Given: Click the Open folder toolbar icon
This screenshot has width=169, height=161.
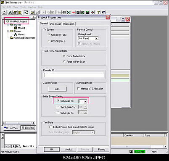Looking at the screenshot, I should click(x=32, y=13).
